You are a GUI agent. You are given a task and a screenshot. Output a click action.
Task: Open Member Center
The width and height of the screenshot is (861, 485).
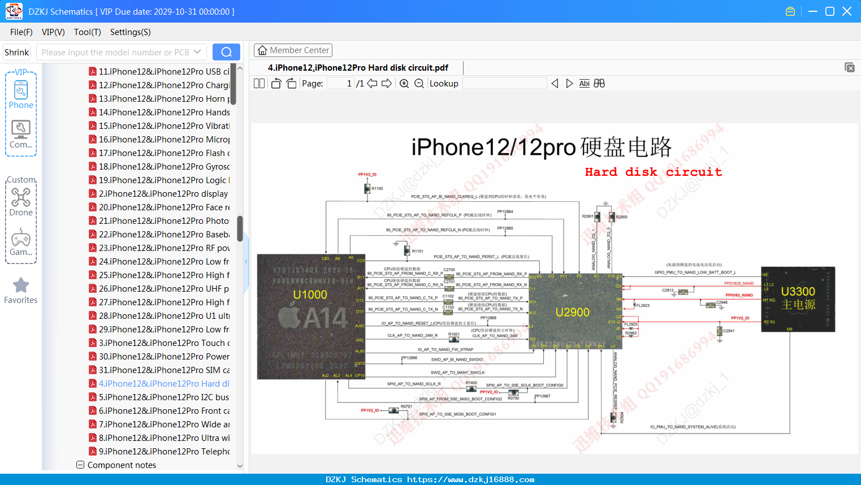click(x=293, y=50)
